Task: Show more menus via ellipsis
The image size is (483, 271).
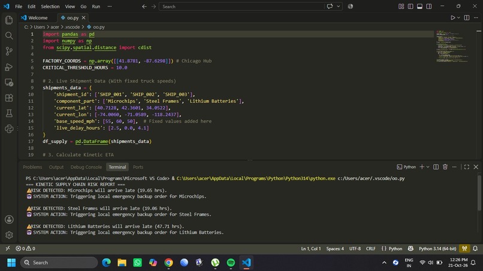Action: pyautogui.click(x=110, y=7)
